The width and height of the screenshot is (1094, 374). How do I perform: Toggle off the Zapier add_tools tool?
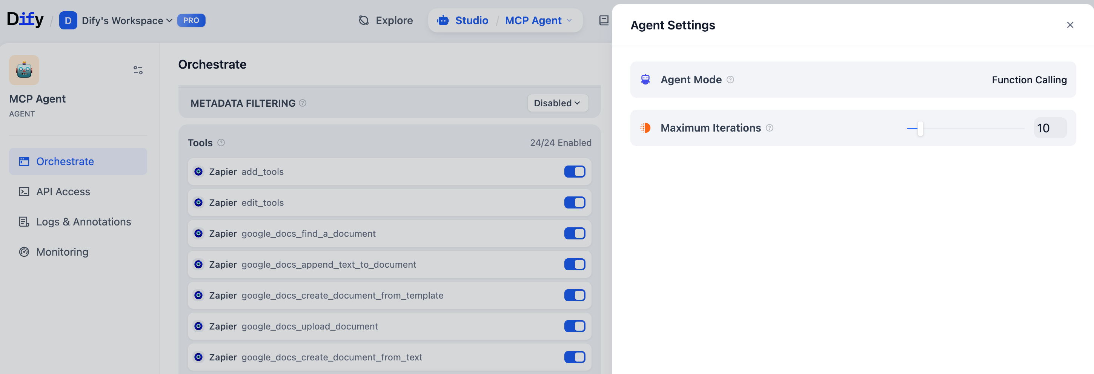(x=575, y=172)
